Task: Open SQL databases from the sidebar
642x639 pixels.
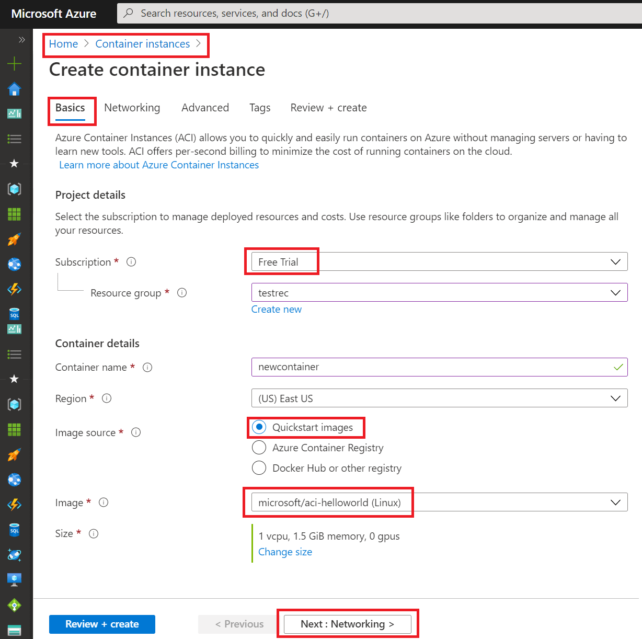Action: pyautogui.click(x=14, y=314)
